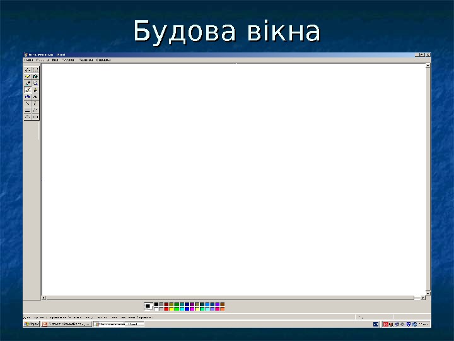Screen dimensions: 454x341
Task: Pick the Rectangle shape tool
Action: pos(28,110)
